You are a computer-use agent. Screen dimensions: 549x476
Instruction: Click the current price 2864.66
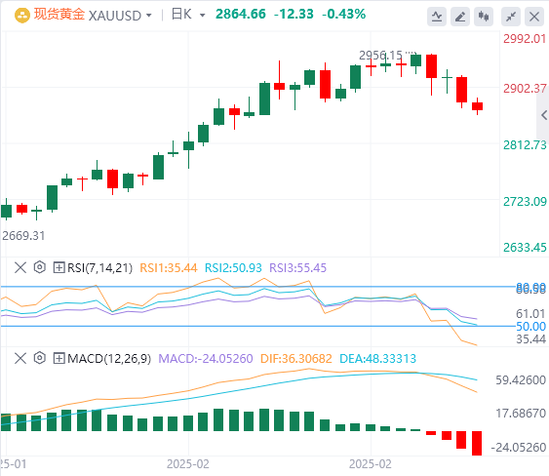point(241,15)
